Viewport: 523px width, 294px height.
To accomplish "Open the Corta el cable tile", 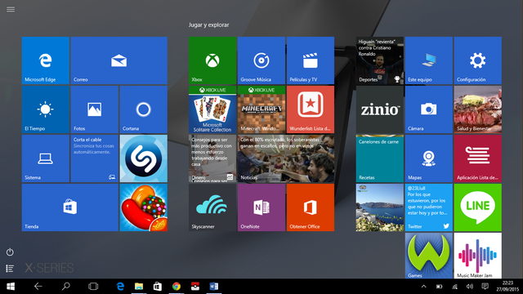I will 95,158.
